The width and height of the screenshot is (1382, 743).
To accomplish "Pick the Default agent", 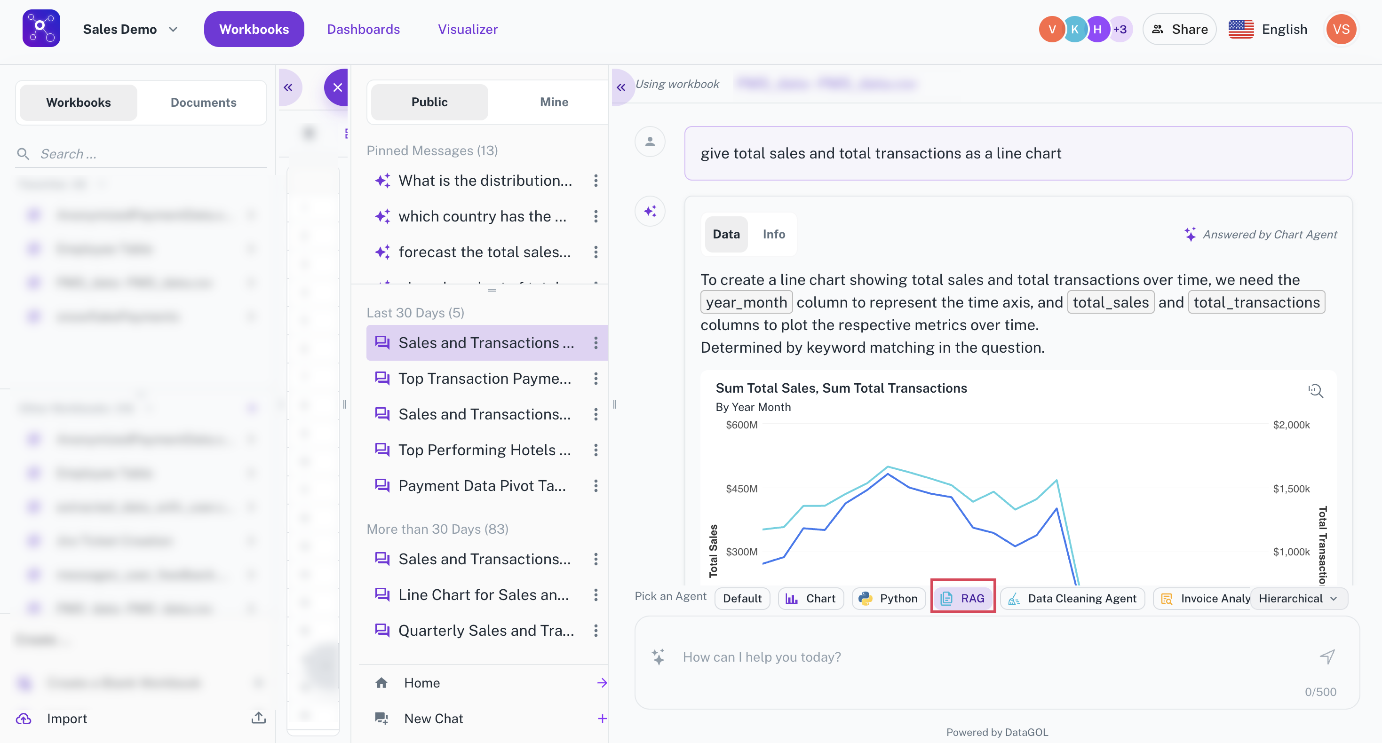I will [x=742, y=599].
